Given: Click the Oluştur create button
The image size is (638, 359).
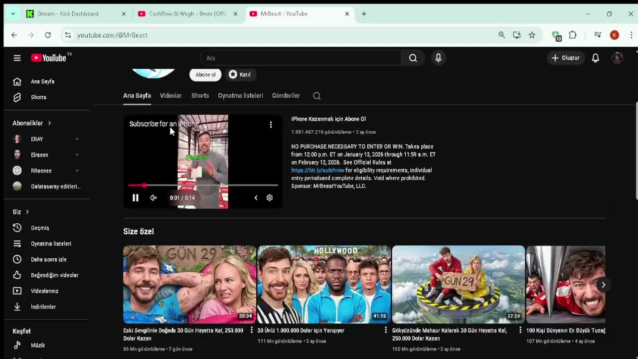Looking at the screenshot, I should coord(566,58).
